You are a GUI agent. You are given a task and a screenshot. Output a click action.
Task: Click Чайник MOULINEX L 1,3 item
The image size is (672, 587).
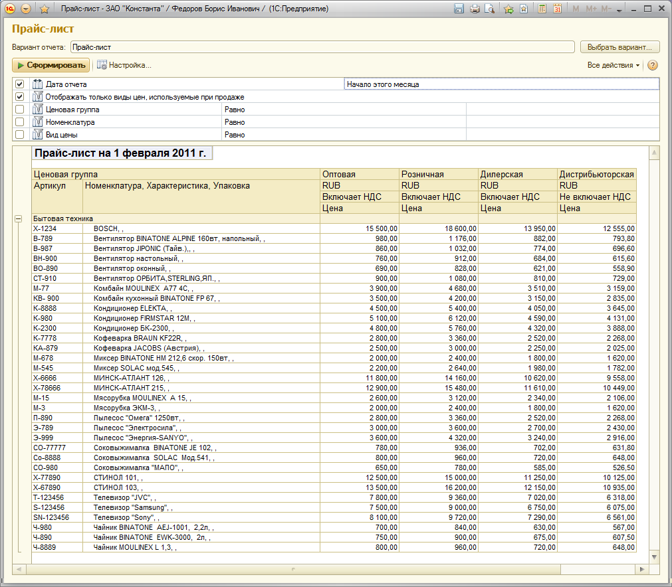(x=201, y=547)
